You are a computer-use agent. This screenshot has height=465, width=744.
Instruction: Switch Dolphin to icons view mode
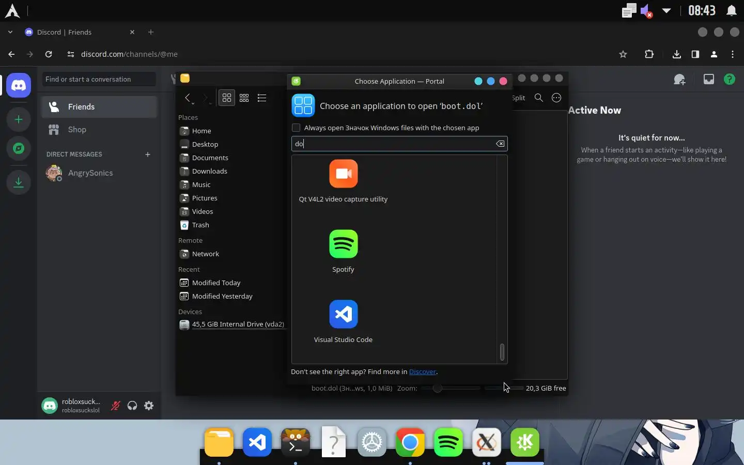tap(227, 98)
